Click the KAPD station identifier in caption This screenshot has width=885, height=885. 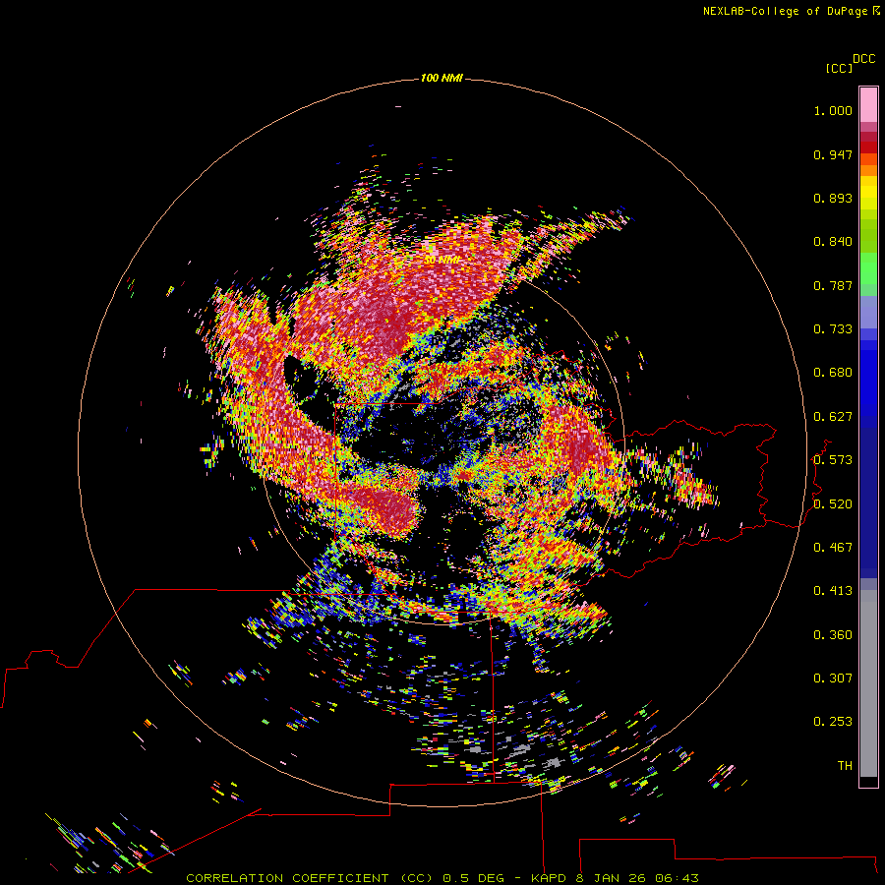point(549,878)
